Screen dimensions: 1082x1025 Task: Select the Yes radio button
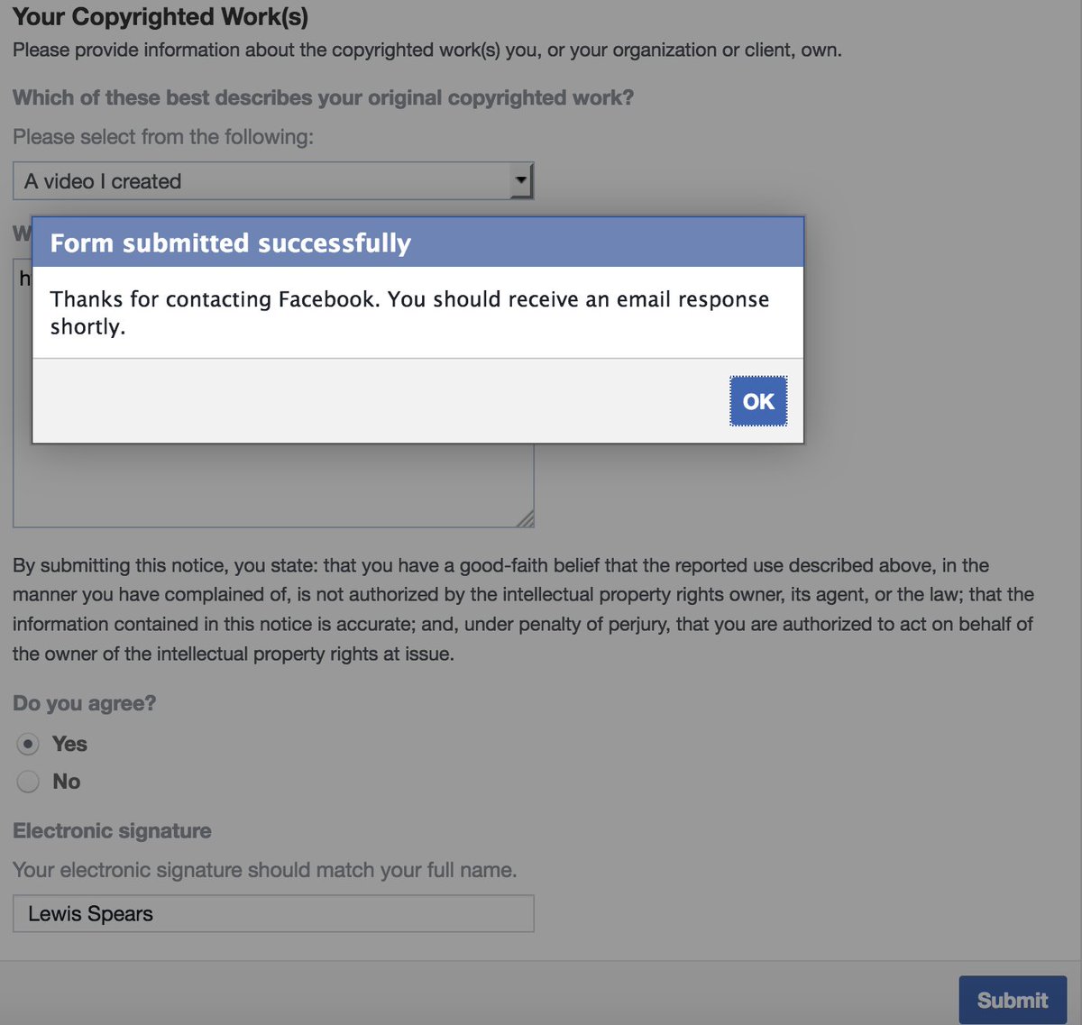28,744
